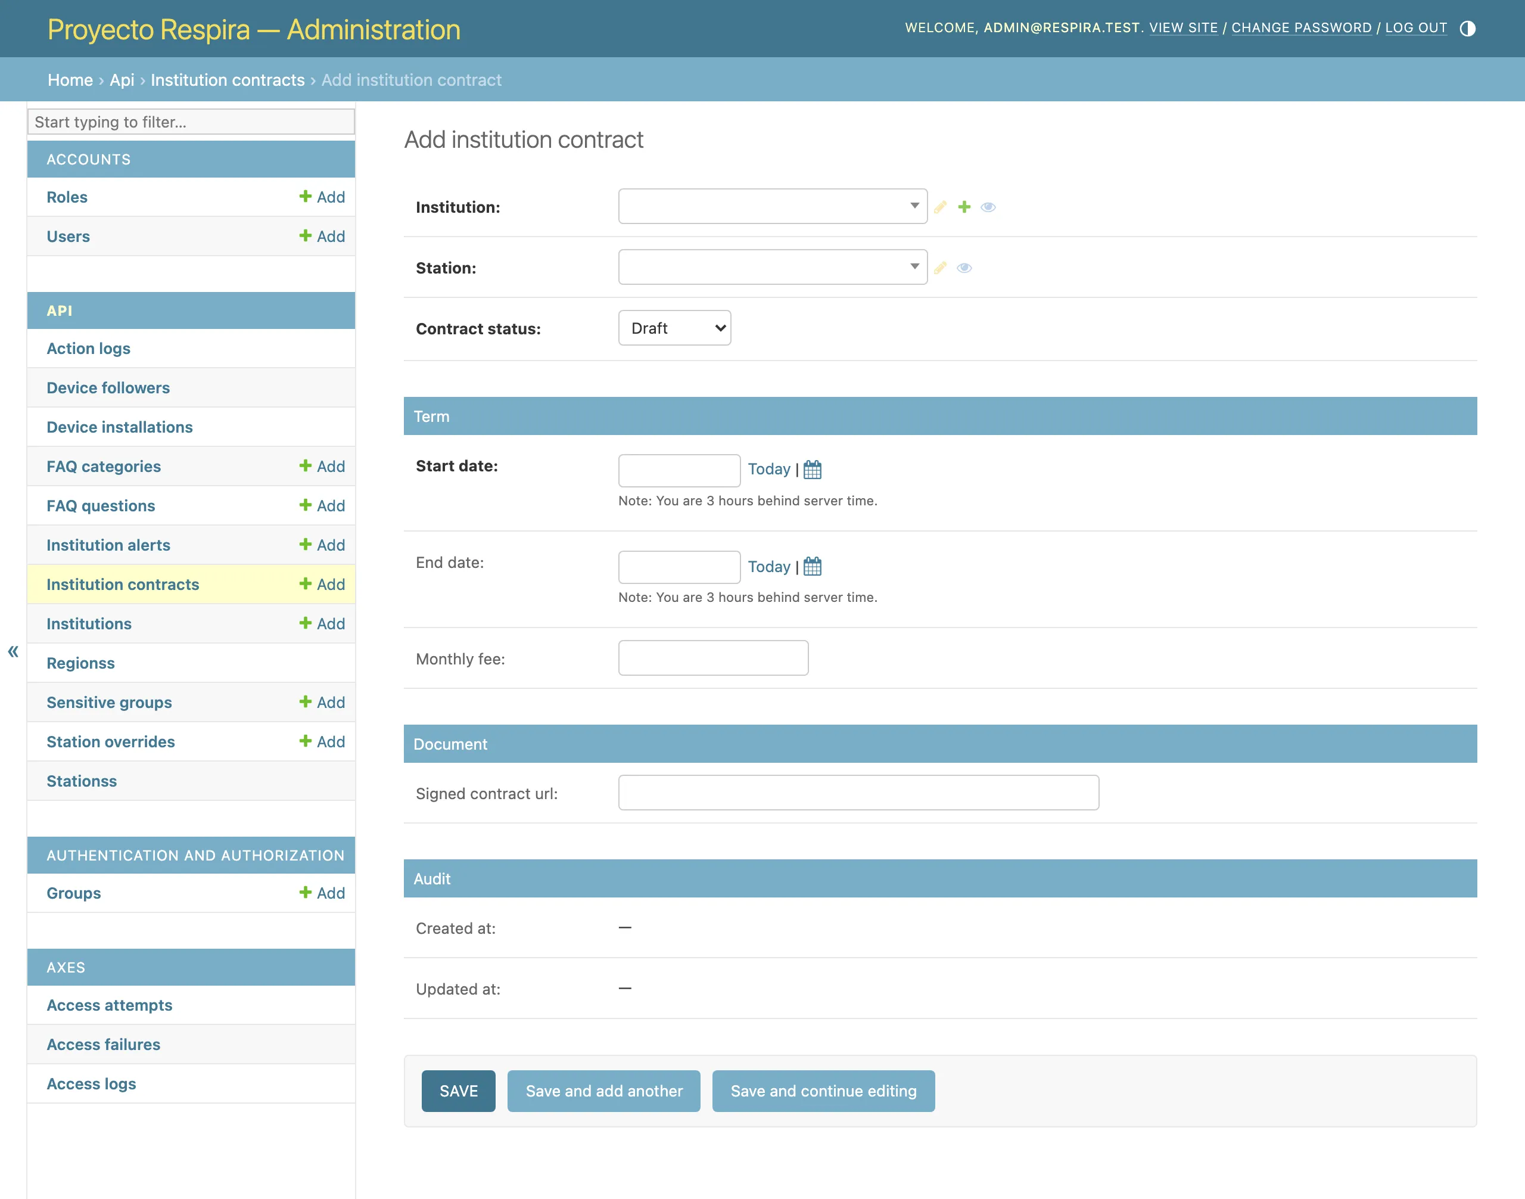Open Action logs in the sidebar
Screen dimensions: 1525x1199
88,348
